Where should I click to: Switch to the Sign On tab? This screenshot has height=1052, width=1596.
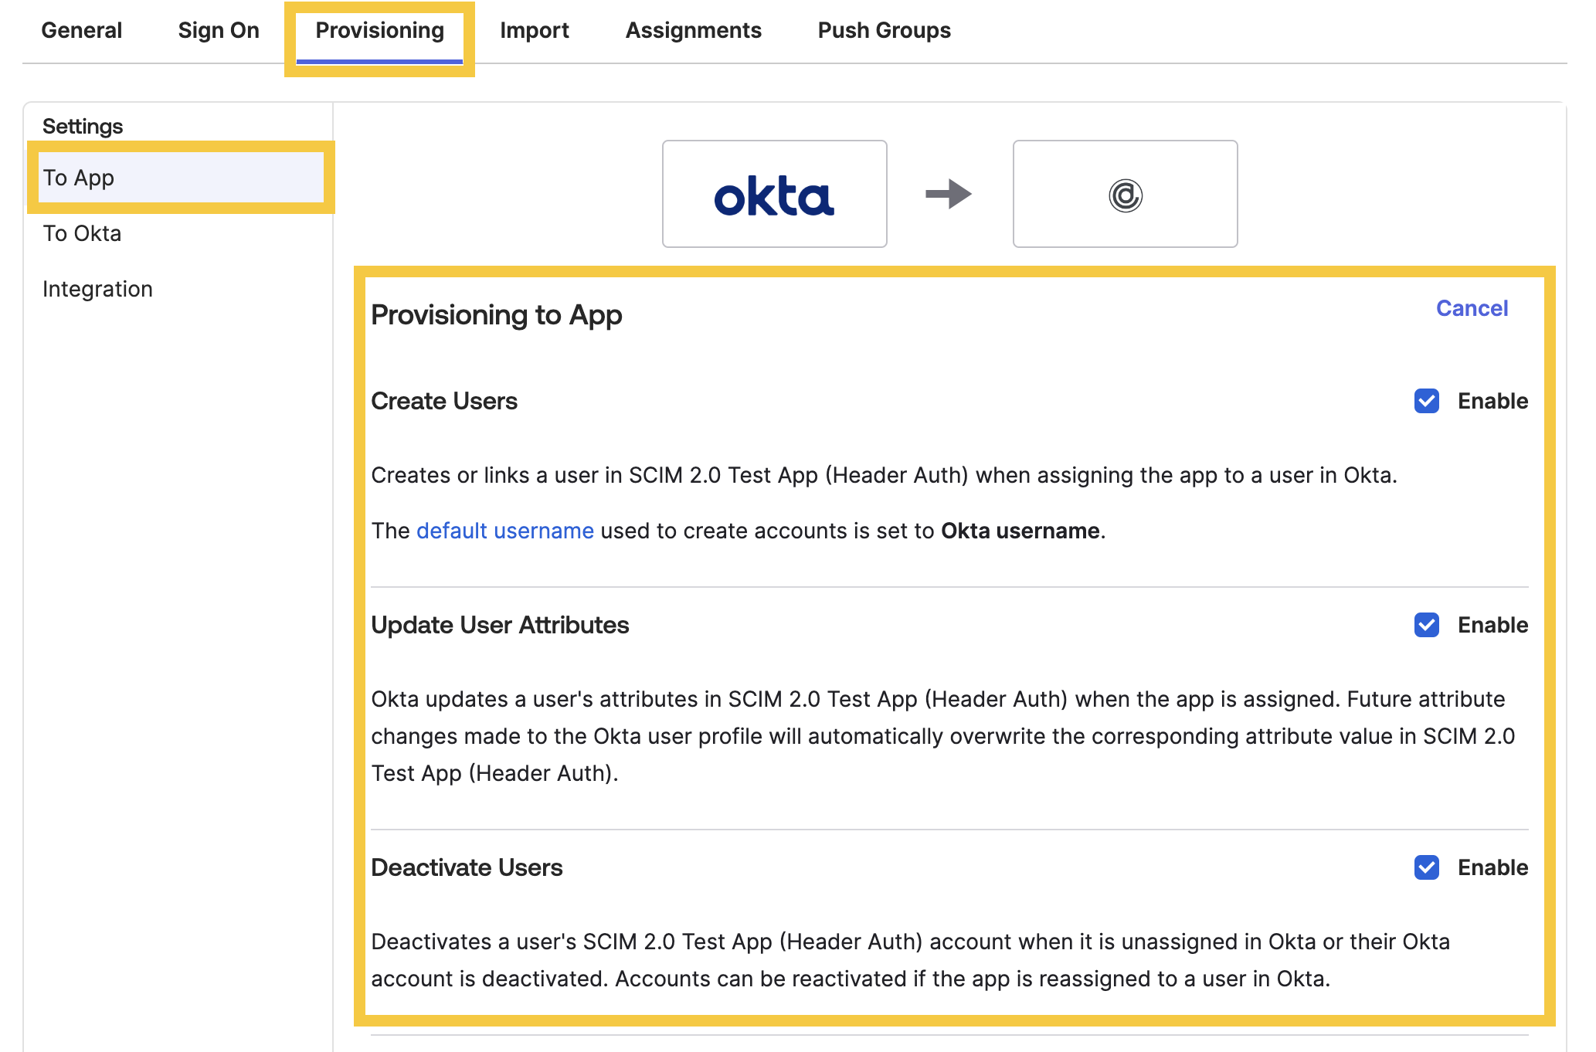[x=219, y=30]
